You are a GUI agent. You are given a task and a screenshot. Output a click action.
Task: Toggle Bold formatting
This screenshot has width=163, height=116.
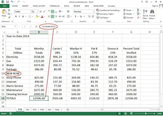[16, 16]
